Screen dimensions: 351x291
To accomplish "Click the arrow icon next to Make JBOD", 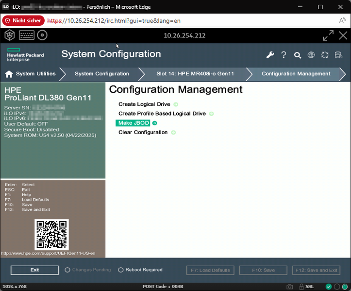I will coord(155,123).
